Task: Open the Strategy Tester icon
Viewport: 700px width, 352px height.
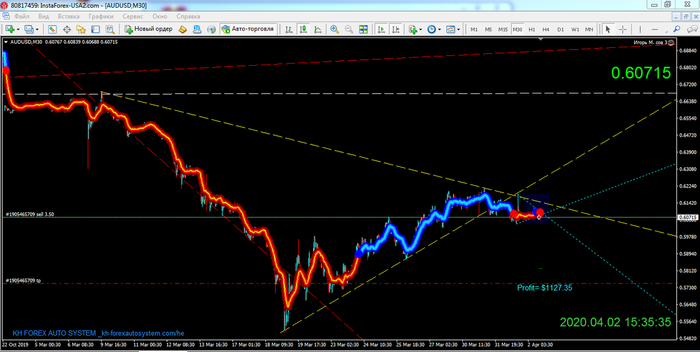Action: pyautogui.click(x=110, y=29)
